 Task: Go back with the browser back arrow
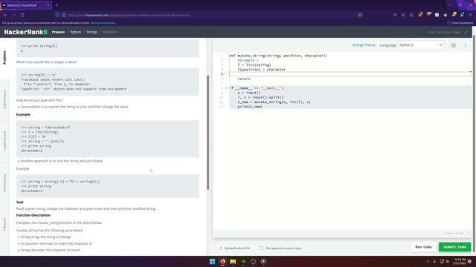(5, 15)
